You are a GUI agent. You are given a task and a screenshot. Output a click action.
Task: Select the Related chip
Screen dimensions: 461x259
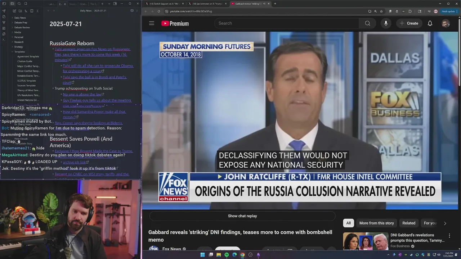click(409, 223)
